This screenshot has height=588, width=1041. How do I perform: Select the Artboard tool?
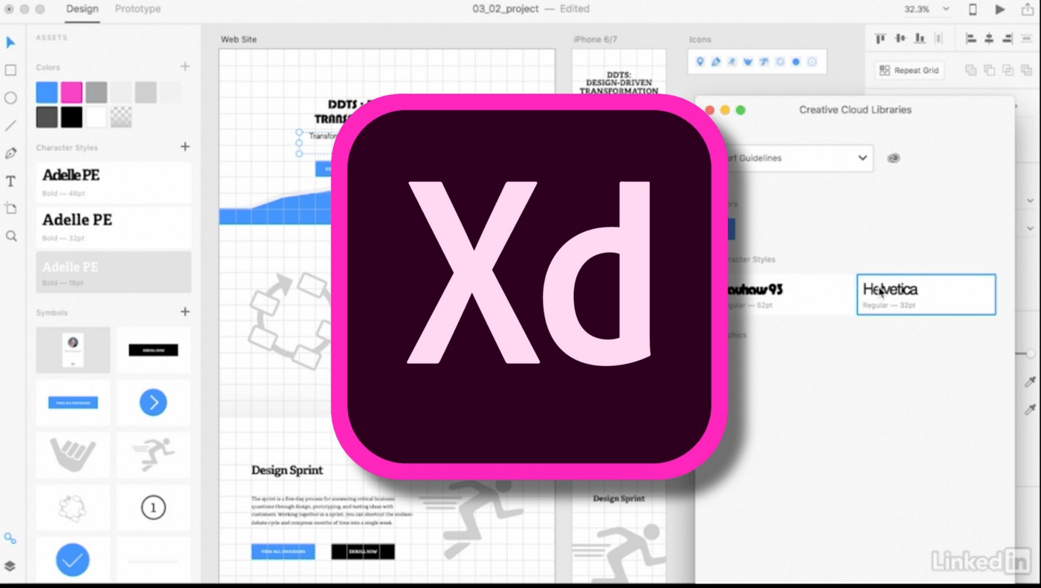tap(10, 209)
